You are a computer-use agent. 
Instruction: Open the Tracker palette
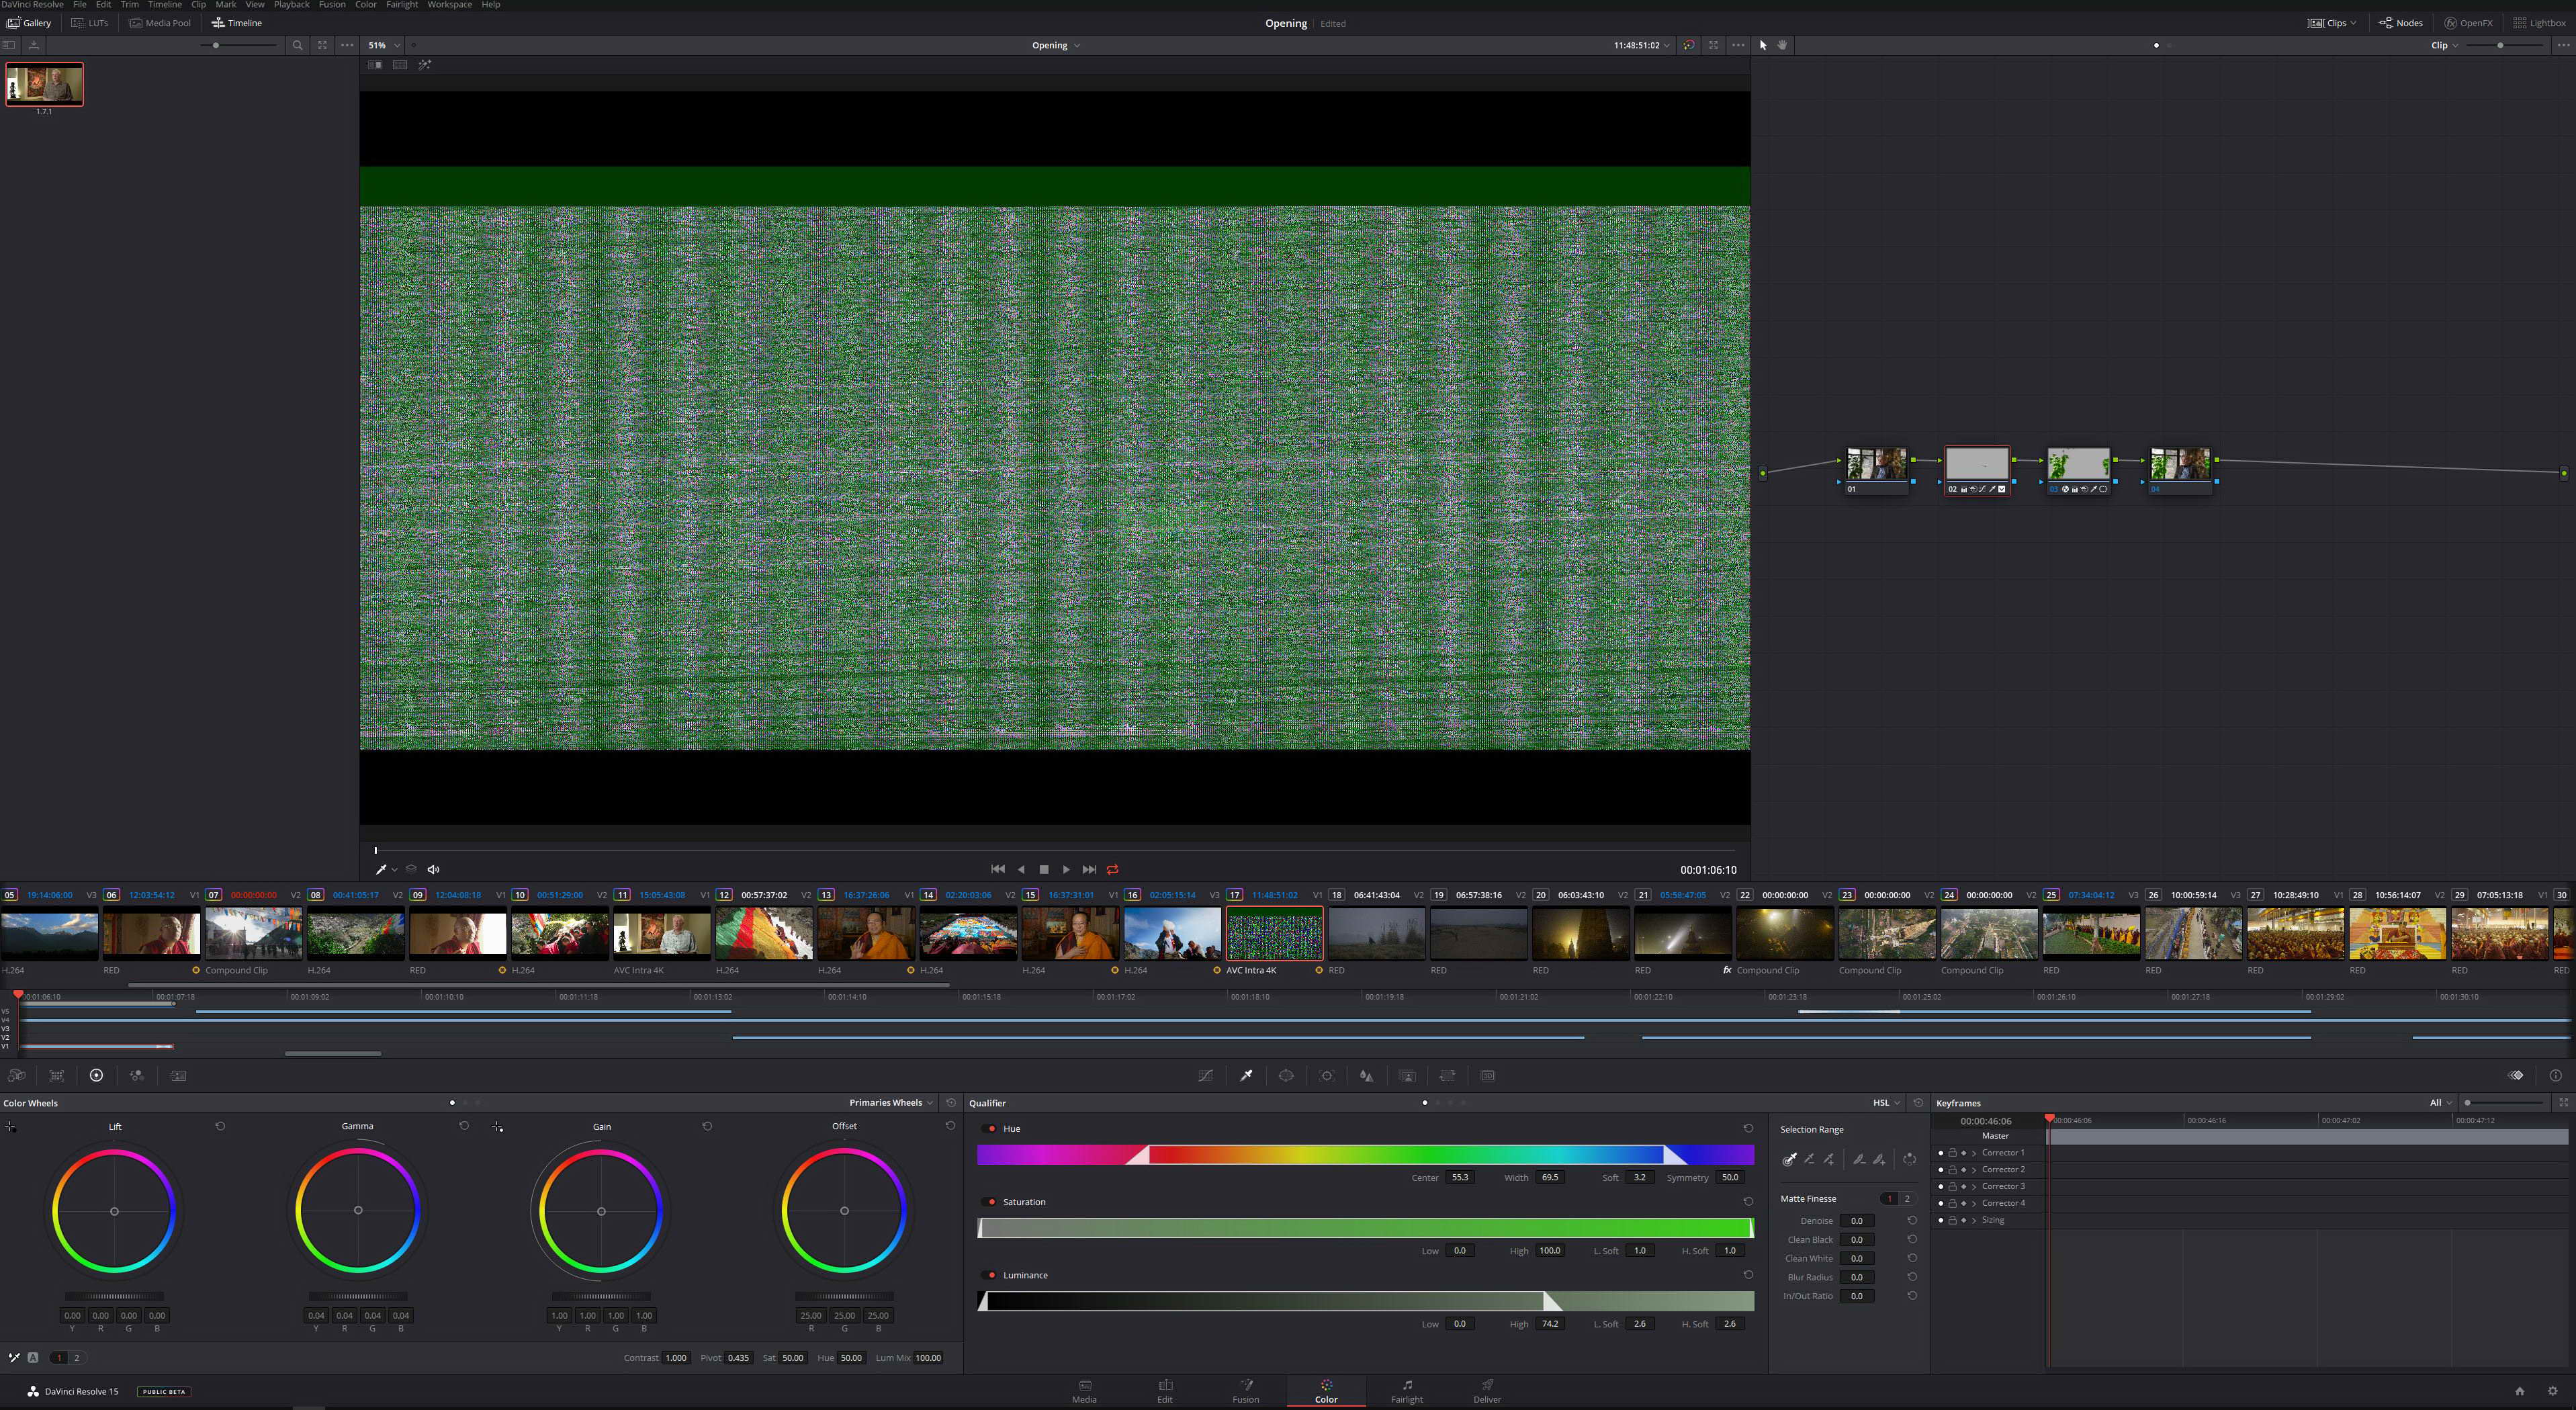(1327, 1076)
